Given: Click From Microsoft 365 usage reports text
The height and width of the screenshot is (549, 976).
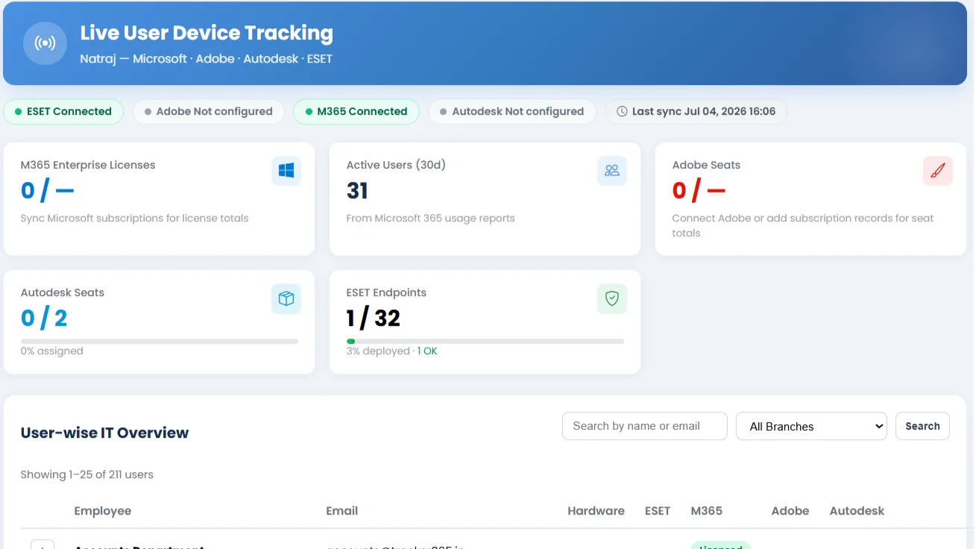Looking at the screenshot, I should click(x=431, y=219).
